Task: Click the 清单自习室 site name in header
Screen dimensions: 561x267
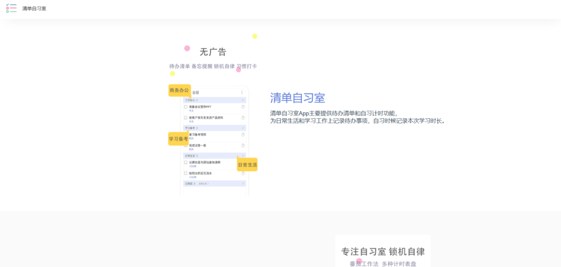Action: (34, 9)
